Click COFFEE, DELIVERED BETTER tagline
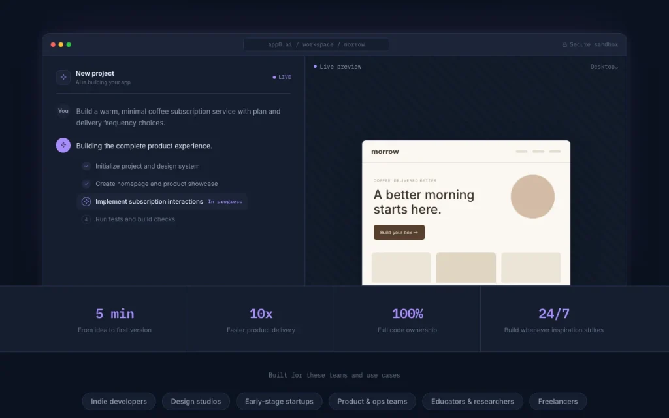Viewport: 669px width, 418px height. (x=404, y=180)
